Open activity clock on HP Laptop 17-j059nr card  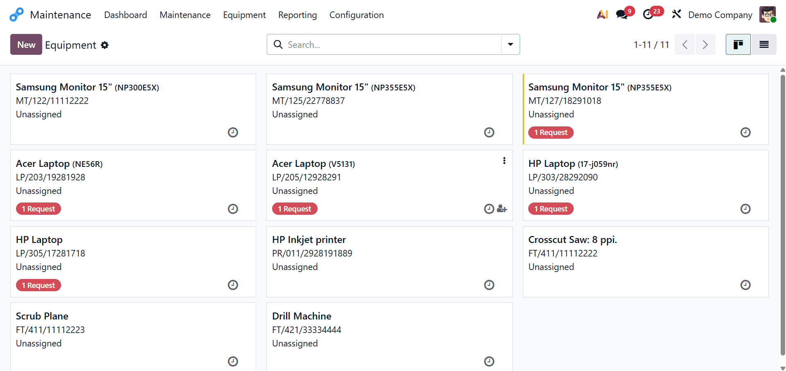tap(745, 209)
